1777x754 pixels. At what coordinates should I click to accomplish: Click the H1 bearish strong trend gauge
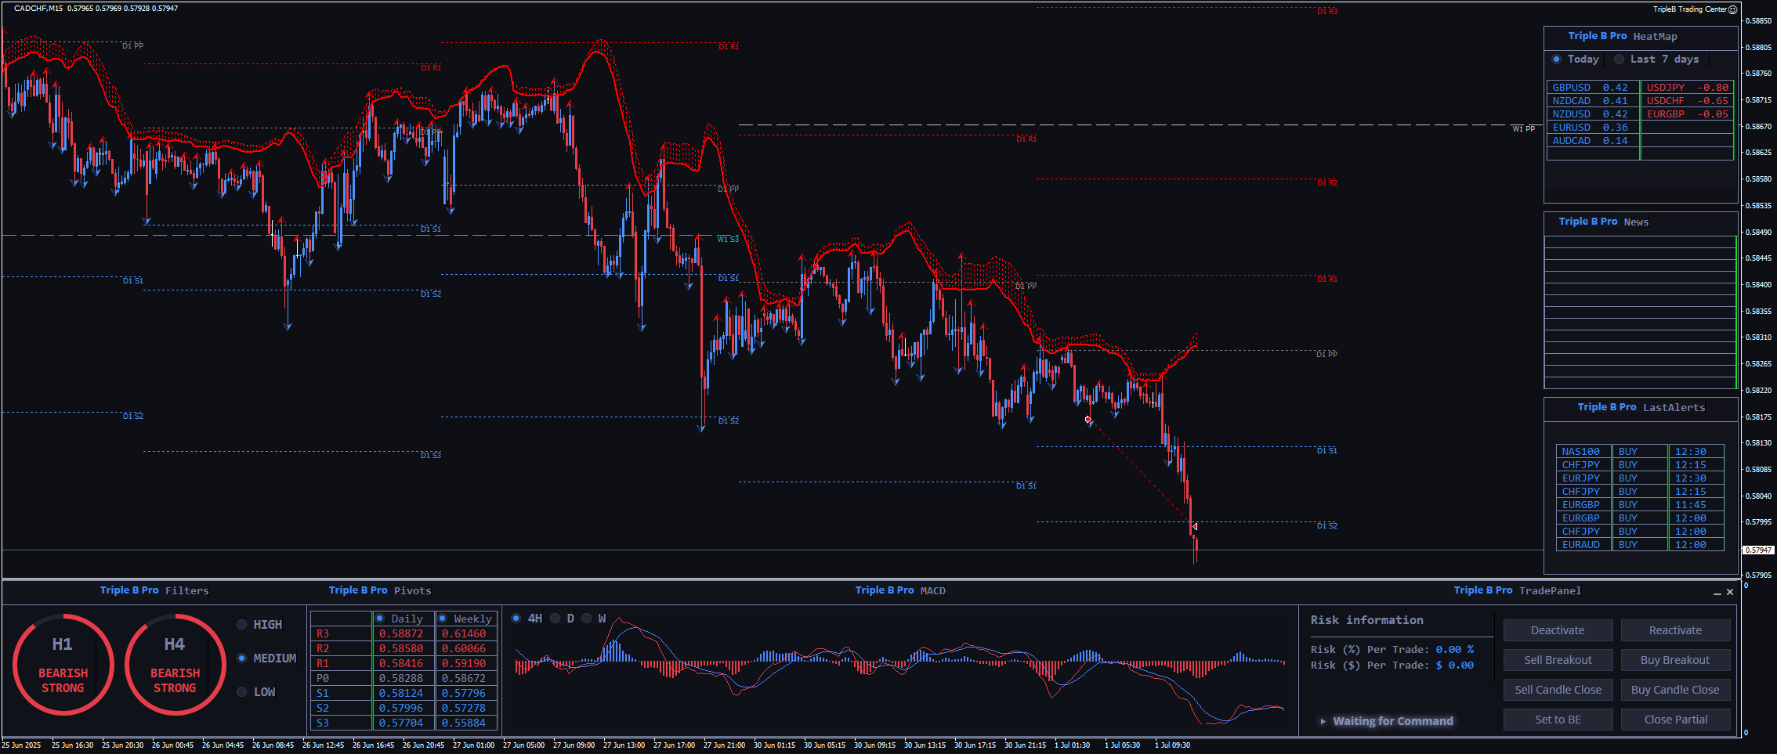(x=63, y=665)
